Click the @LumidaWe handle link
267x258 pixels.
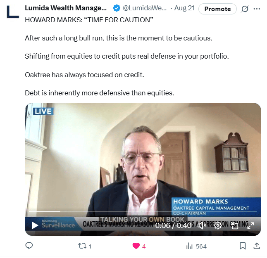(145, 8)
